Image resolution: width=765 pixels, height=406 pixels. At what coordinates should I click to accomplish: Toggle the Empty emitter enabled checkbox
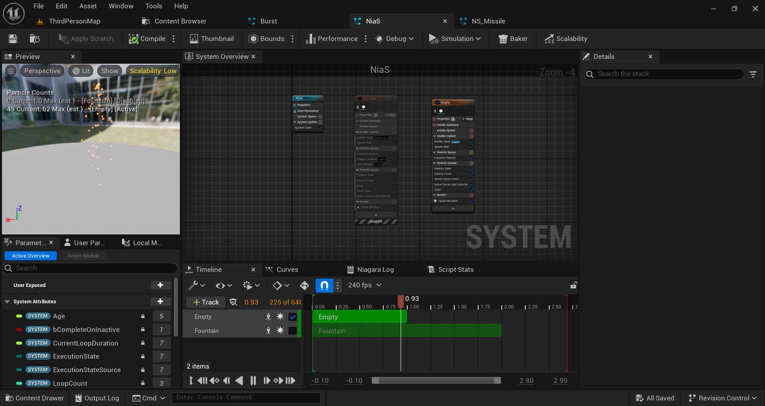click(292, 316)
